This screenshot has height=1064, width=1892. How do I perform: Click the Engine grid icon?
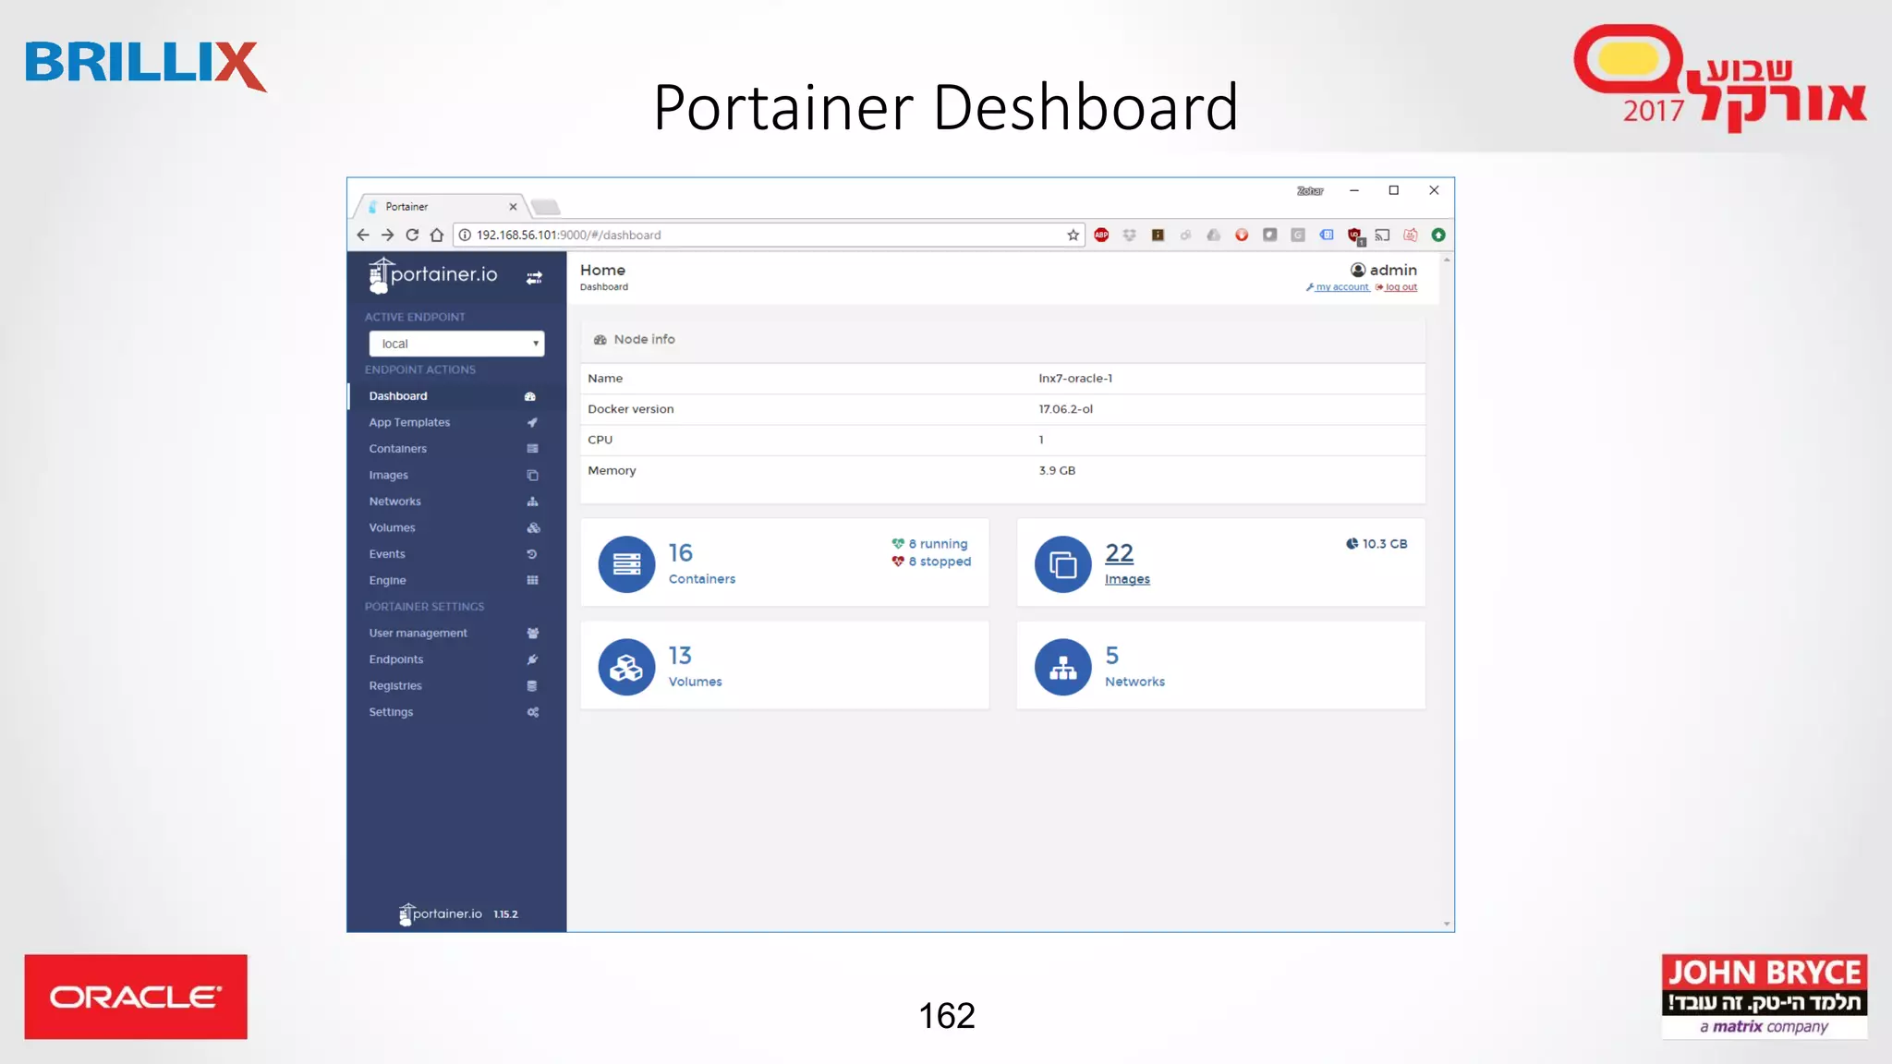532,580
